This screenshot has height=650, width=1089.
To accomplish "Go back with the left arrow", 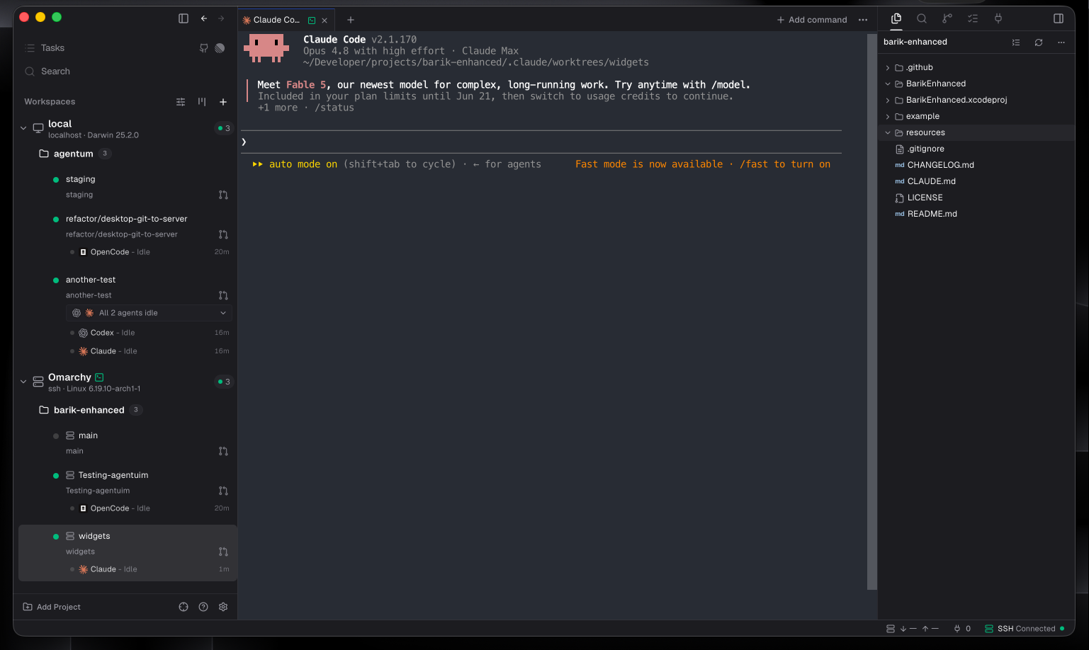I will click(204, 18).
